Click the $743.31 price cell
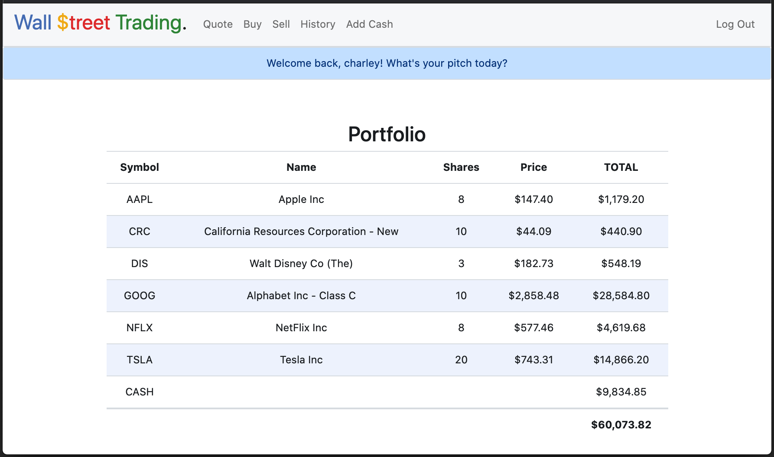The image size is (774, 457). click(534, 360)
